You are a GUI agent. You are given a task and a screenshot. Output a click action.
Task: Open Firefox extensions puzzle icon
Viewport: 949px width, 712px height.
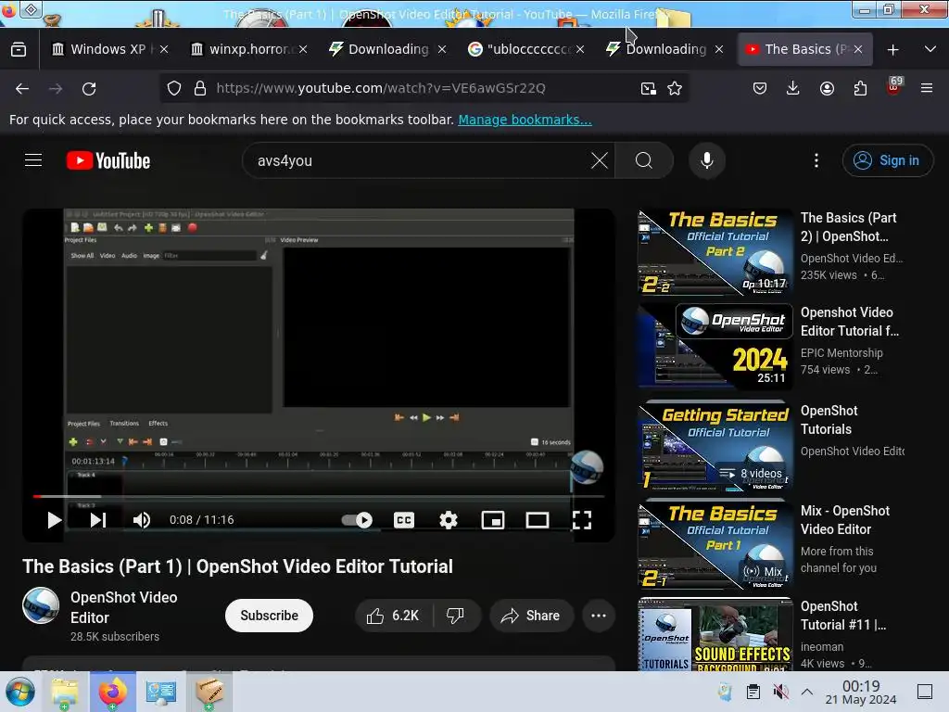tap(860, 88)
